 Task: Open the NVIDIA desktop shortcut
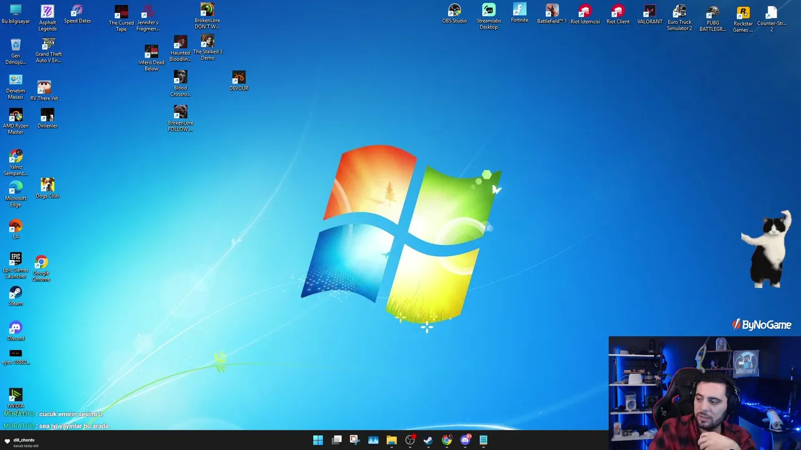click(16, 399)
